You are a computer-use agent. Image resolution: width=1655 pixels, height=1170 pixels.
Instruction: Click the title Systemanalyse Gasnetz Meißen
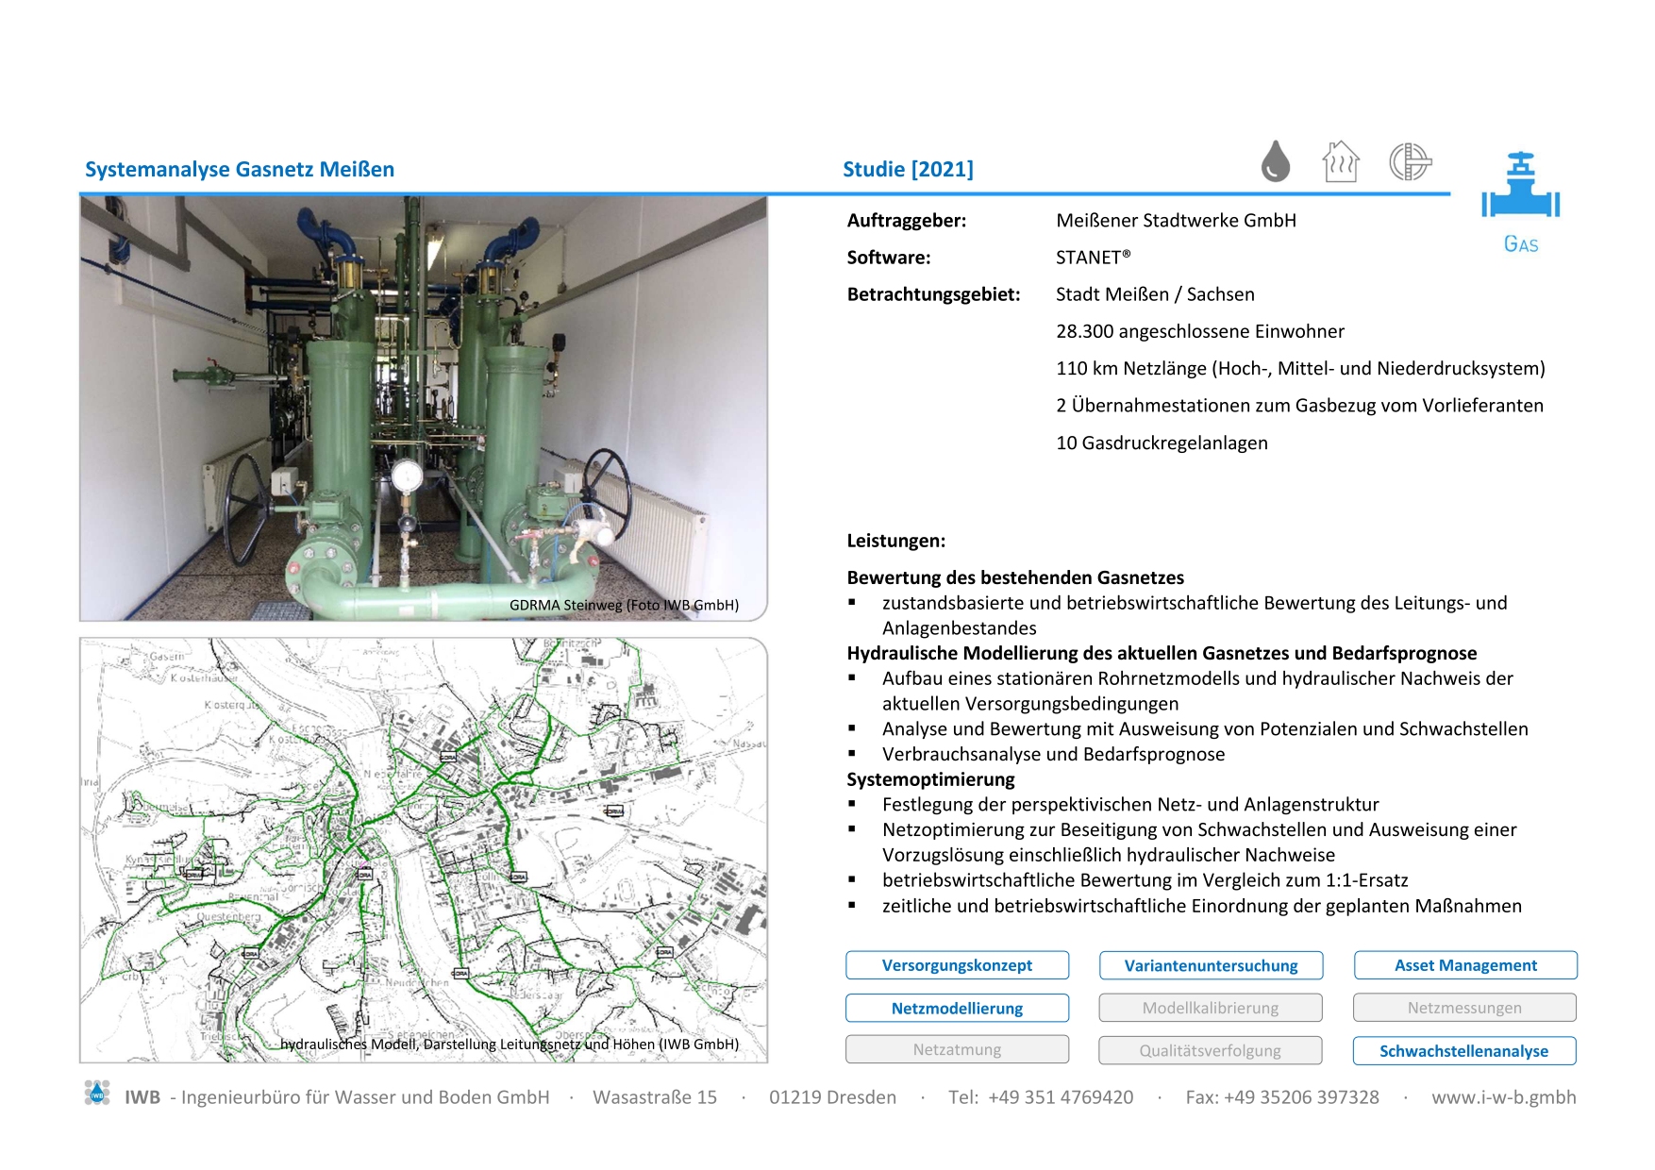pyautogui.click(x=240, y=170)
